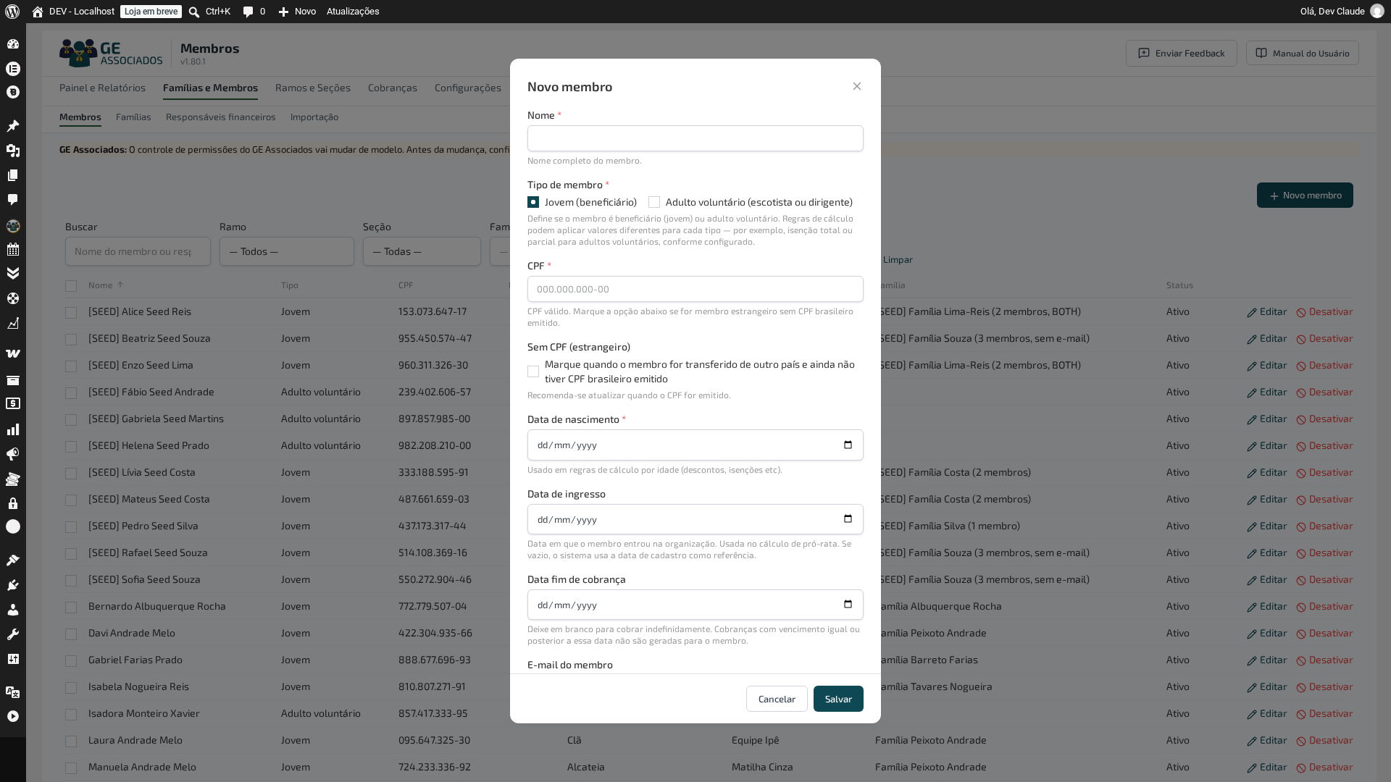
Task: Click the Cancelar button
Action: pos(777,699)
